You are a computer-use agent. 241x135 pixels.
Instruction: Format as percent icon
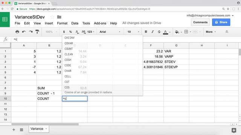[70, 31]
